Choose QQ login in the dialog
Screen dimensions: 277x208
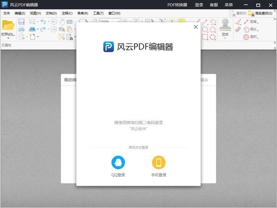(118, 166)
